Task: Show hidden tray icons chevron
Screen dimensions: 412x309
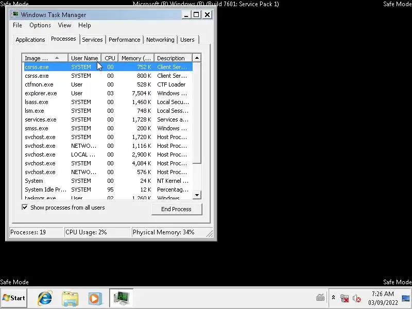Action: click(333, 298)
